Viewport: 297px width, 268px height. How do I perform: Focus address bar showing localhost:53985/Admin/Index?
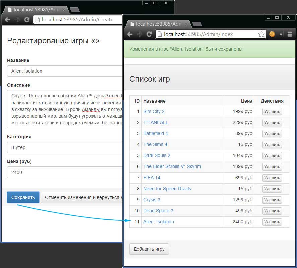click(x=210, y=34)
